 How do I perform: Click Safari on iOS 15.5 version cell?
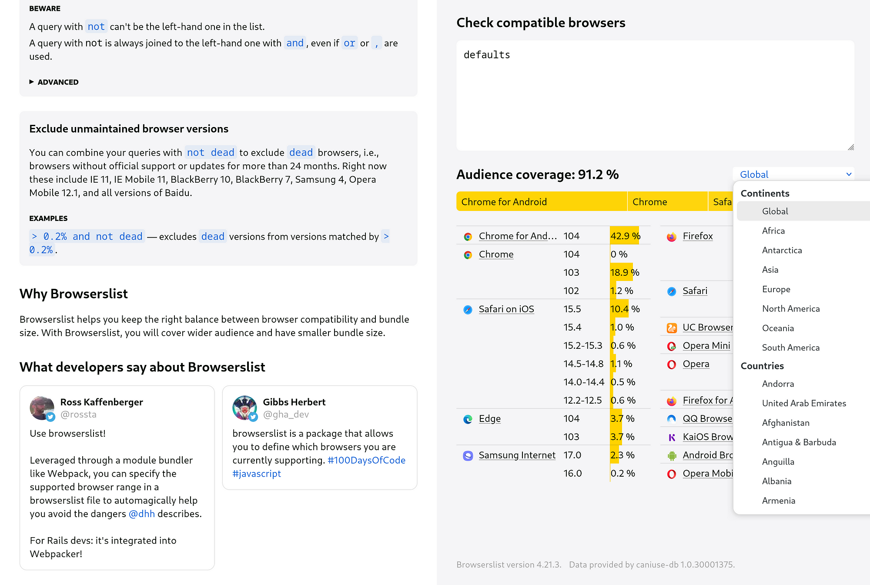coord(572,309)
